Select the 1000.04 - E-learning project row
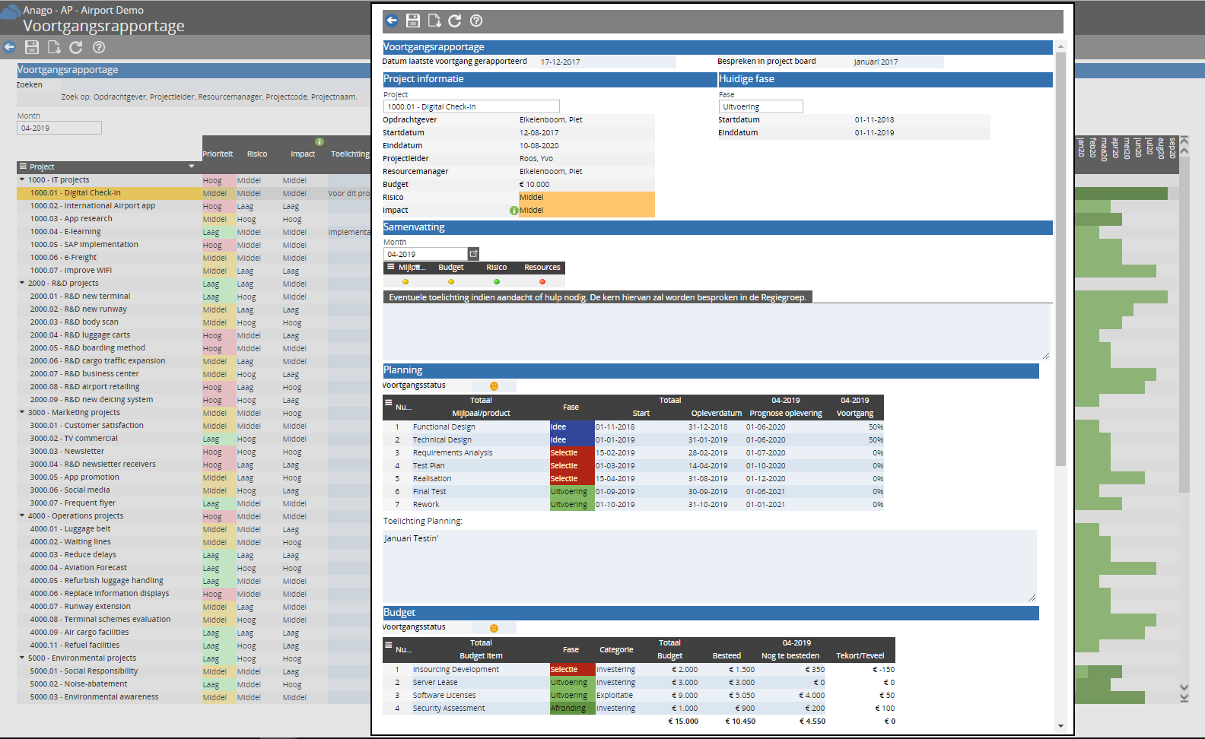 click(x=65, y=232)
